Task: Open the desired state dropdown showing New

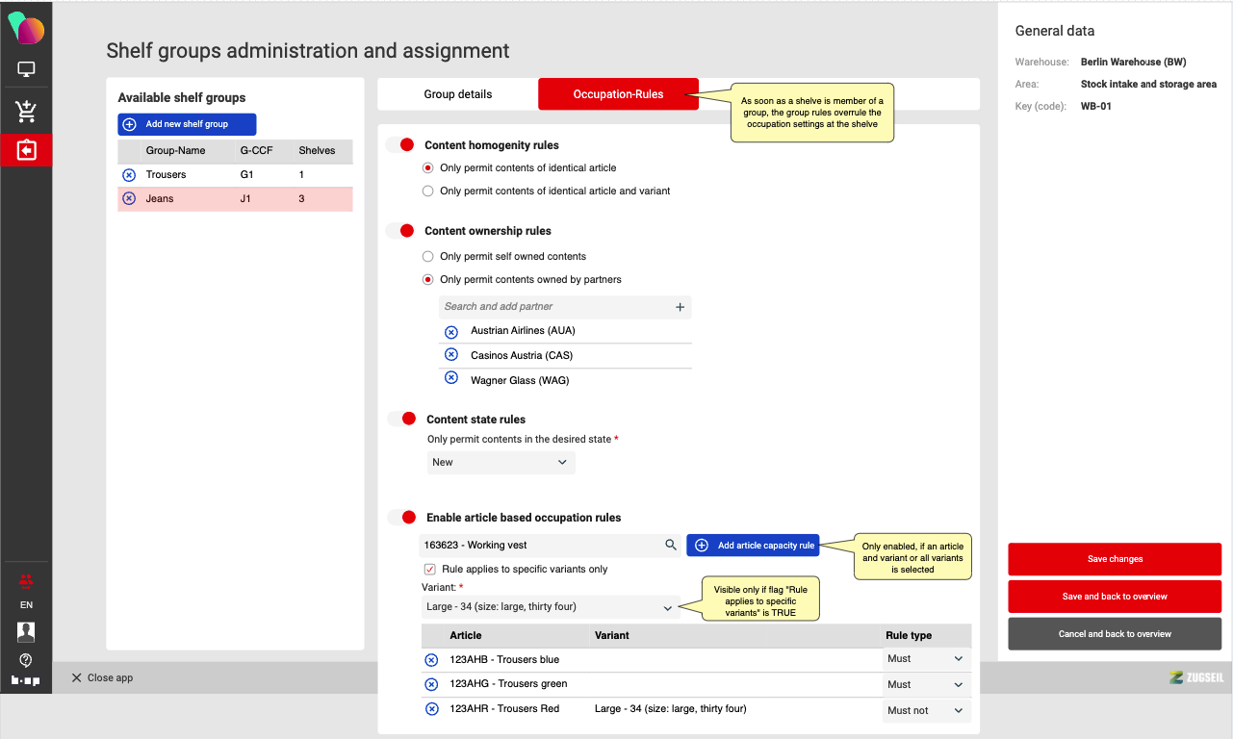Action: (x=501, y=463)
